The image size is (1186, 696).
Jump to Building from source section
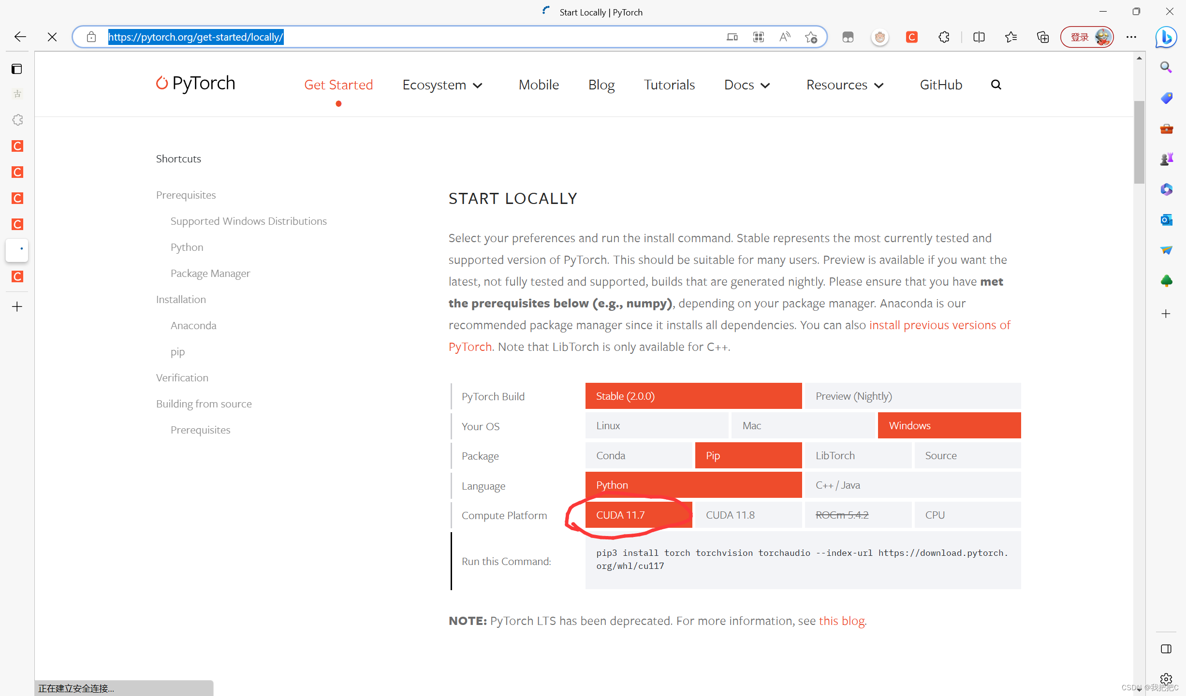(204, 404)
